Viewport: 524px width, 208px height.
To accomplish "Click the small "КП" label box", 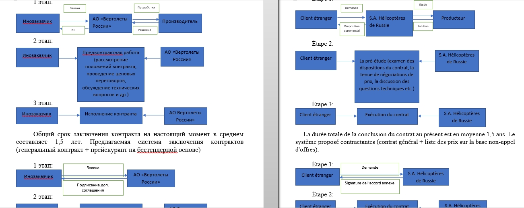I will click(73, 30).
